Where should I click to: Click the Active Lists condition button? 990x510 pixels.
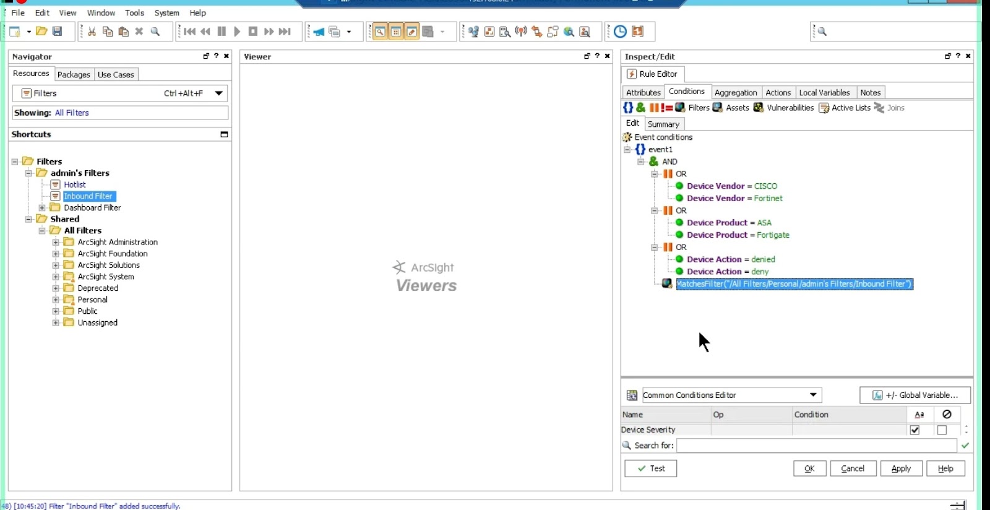(845, 108)
